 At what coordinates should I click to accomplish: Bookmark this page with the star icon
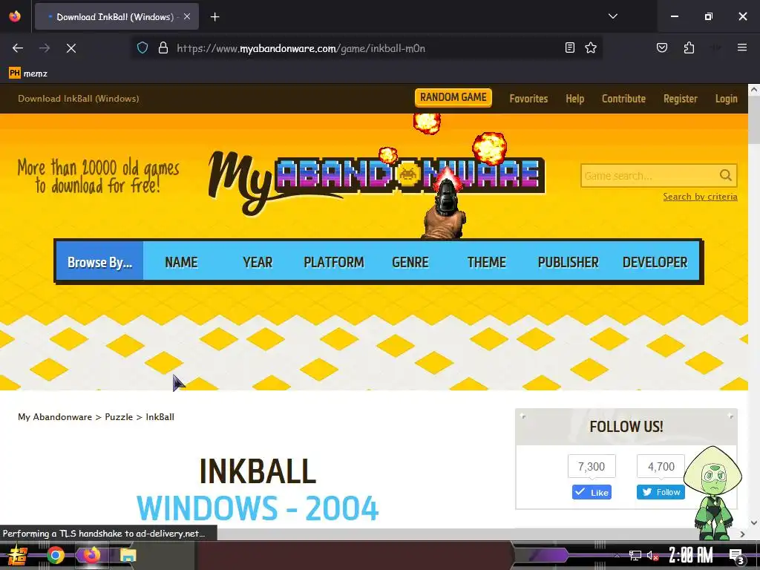[590, 47]
